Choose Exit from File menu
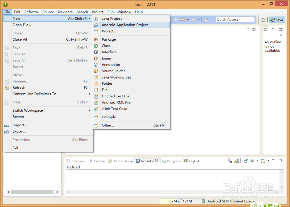The width and height of the screenshot is (290, 207). pyautogui.click(x=48, y=148)
